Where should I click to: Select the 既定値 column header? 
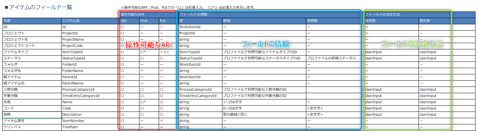tap(447, 21)
